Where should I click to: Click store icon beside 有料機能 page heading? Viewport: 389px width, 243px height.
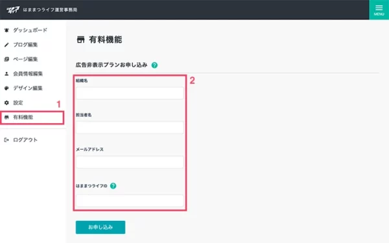pos(80,40)
